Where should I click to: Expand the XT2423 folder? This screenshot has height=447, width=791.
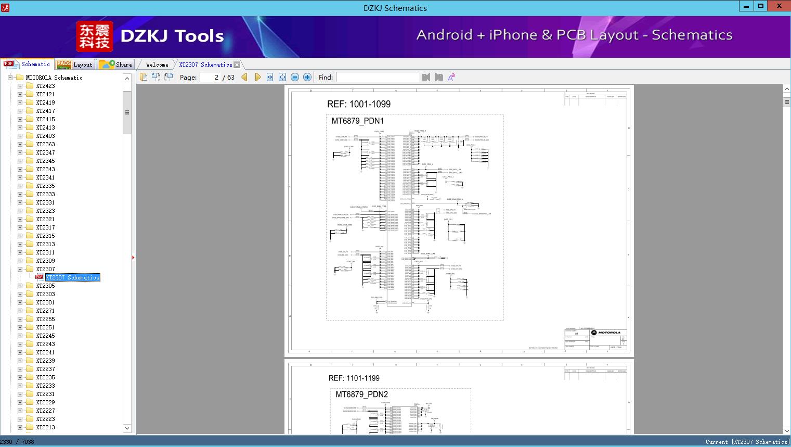[20, 86]
